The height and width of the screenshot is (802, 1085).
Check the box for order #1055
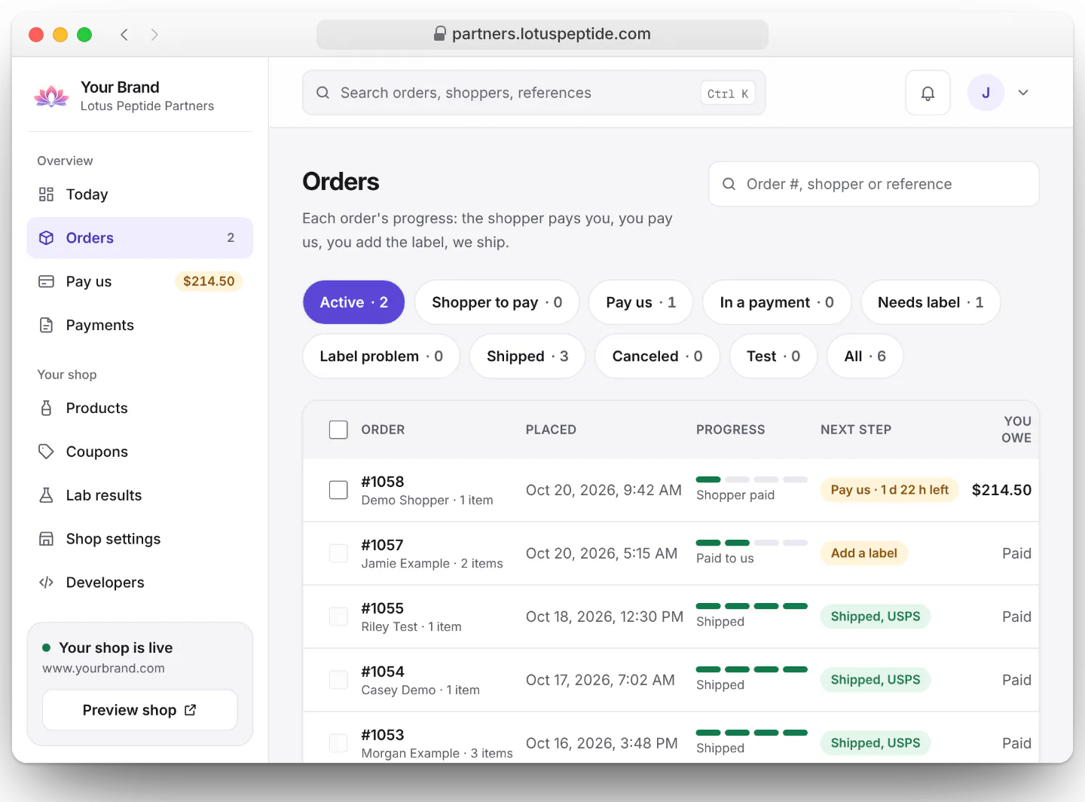[x=338, y=617]
